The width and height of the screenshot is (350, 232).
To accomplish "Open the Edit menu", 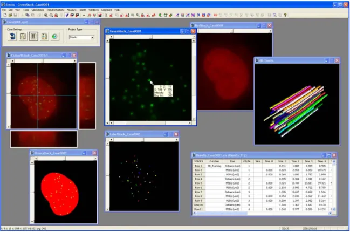I will click(x=10, y=10).
